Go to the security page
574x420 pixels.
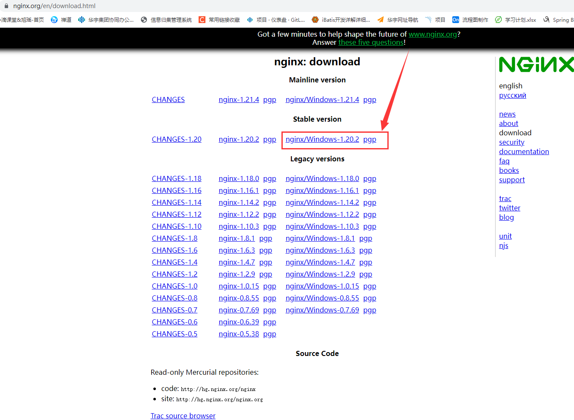pos(512,142)
